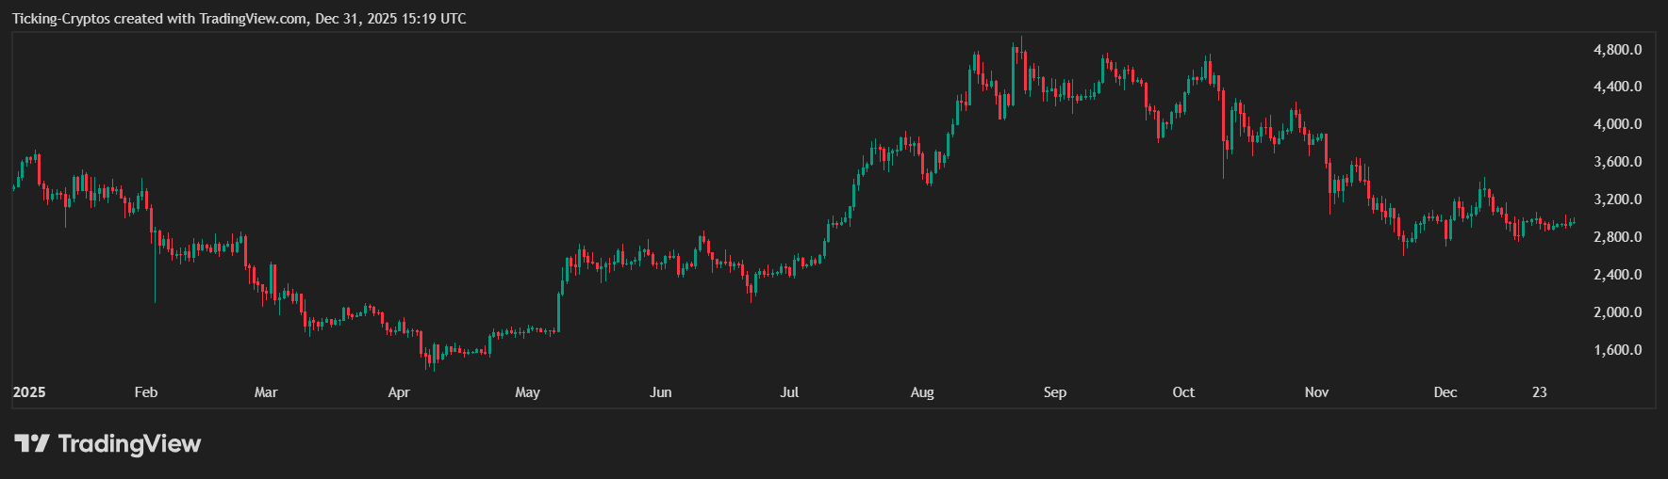
Task: Select the May time axis label
Action: coord(528,392)
